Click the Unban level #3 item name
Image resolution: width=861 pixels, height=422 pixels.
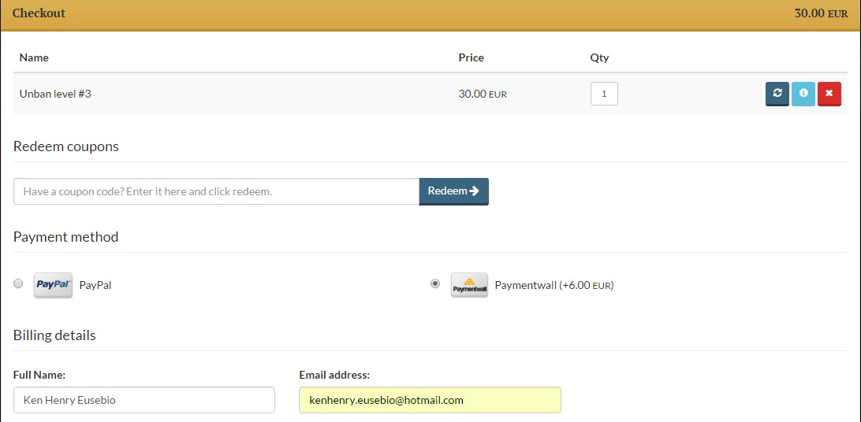click(x=55, y=94)
